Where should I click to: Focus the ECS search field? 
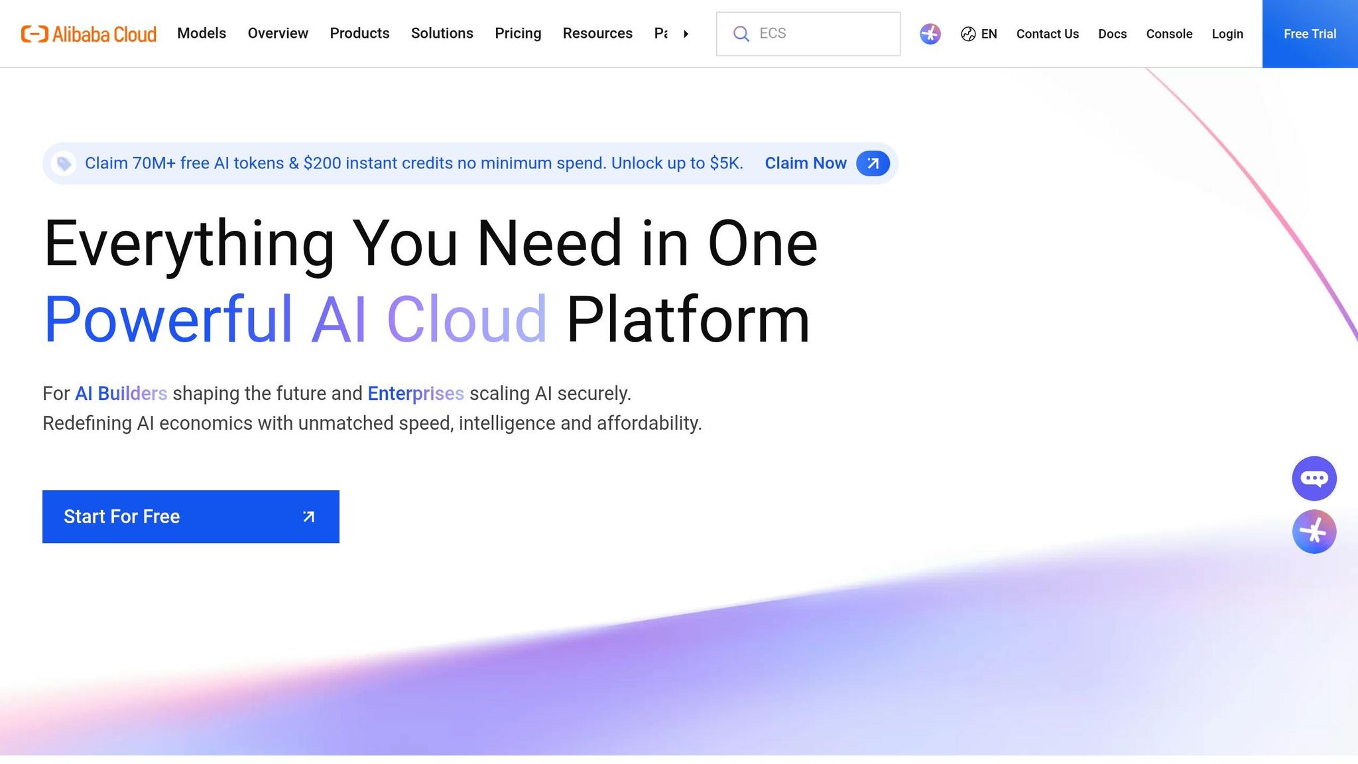[808, 34]
